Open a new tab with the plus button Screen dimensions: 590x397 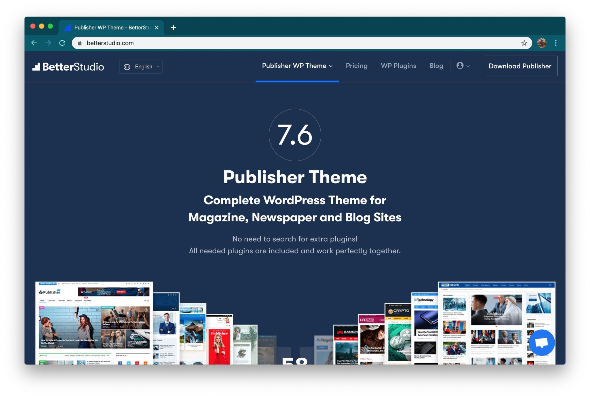173,27
